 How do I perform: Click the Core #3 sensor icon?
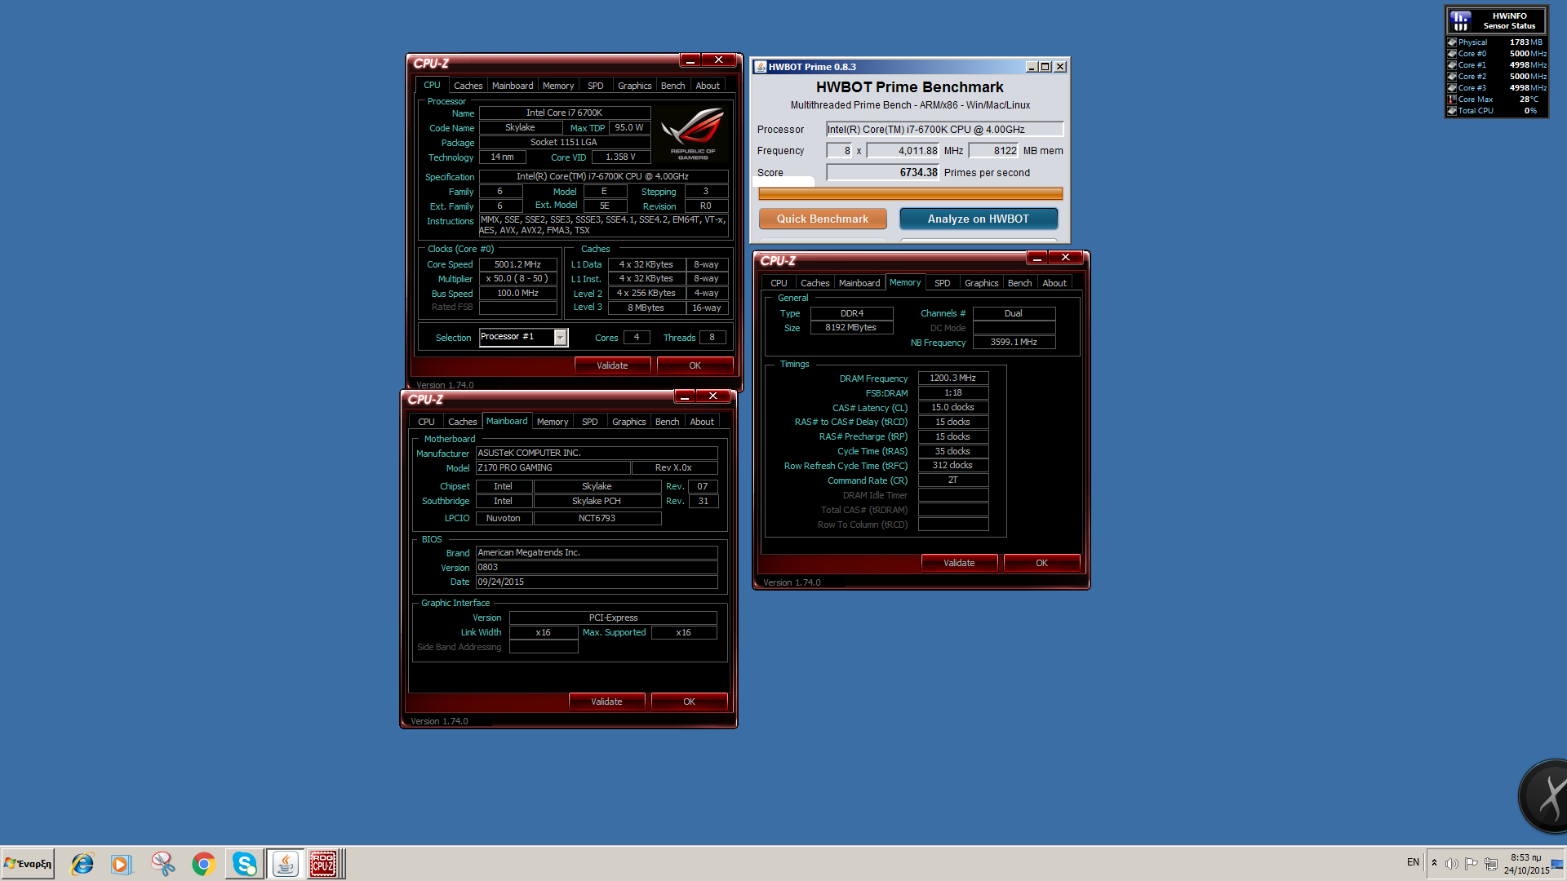click(1452, 88)
